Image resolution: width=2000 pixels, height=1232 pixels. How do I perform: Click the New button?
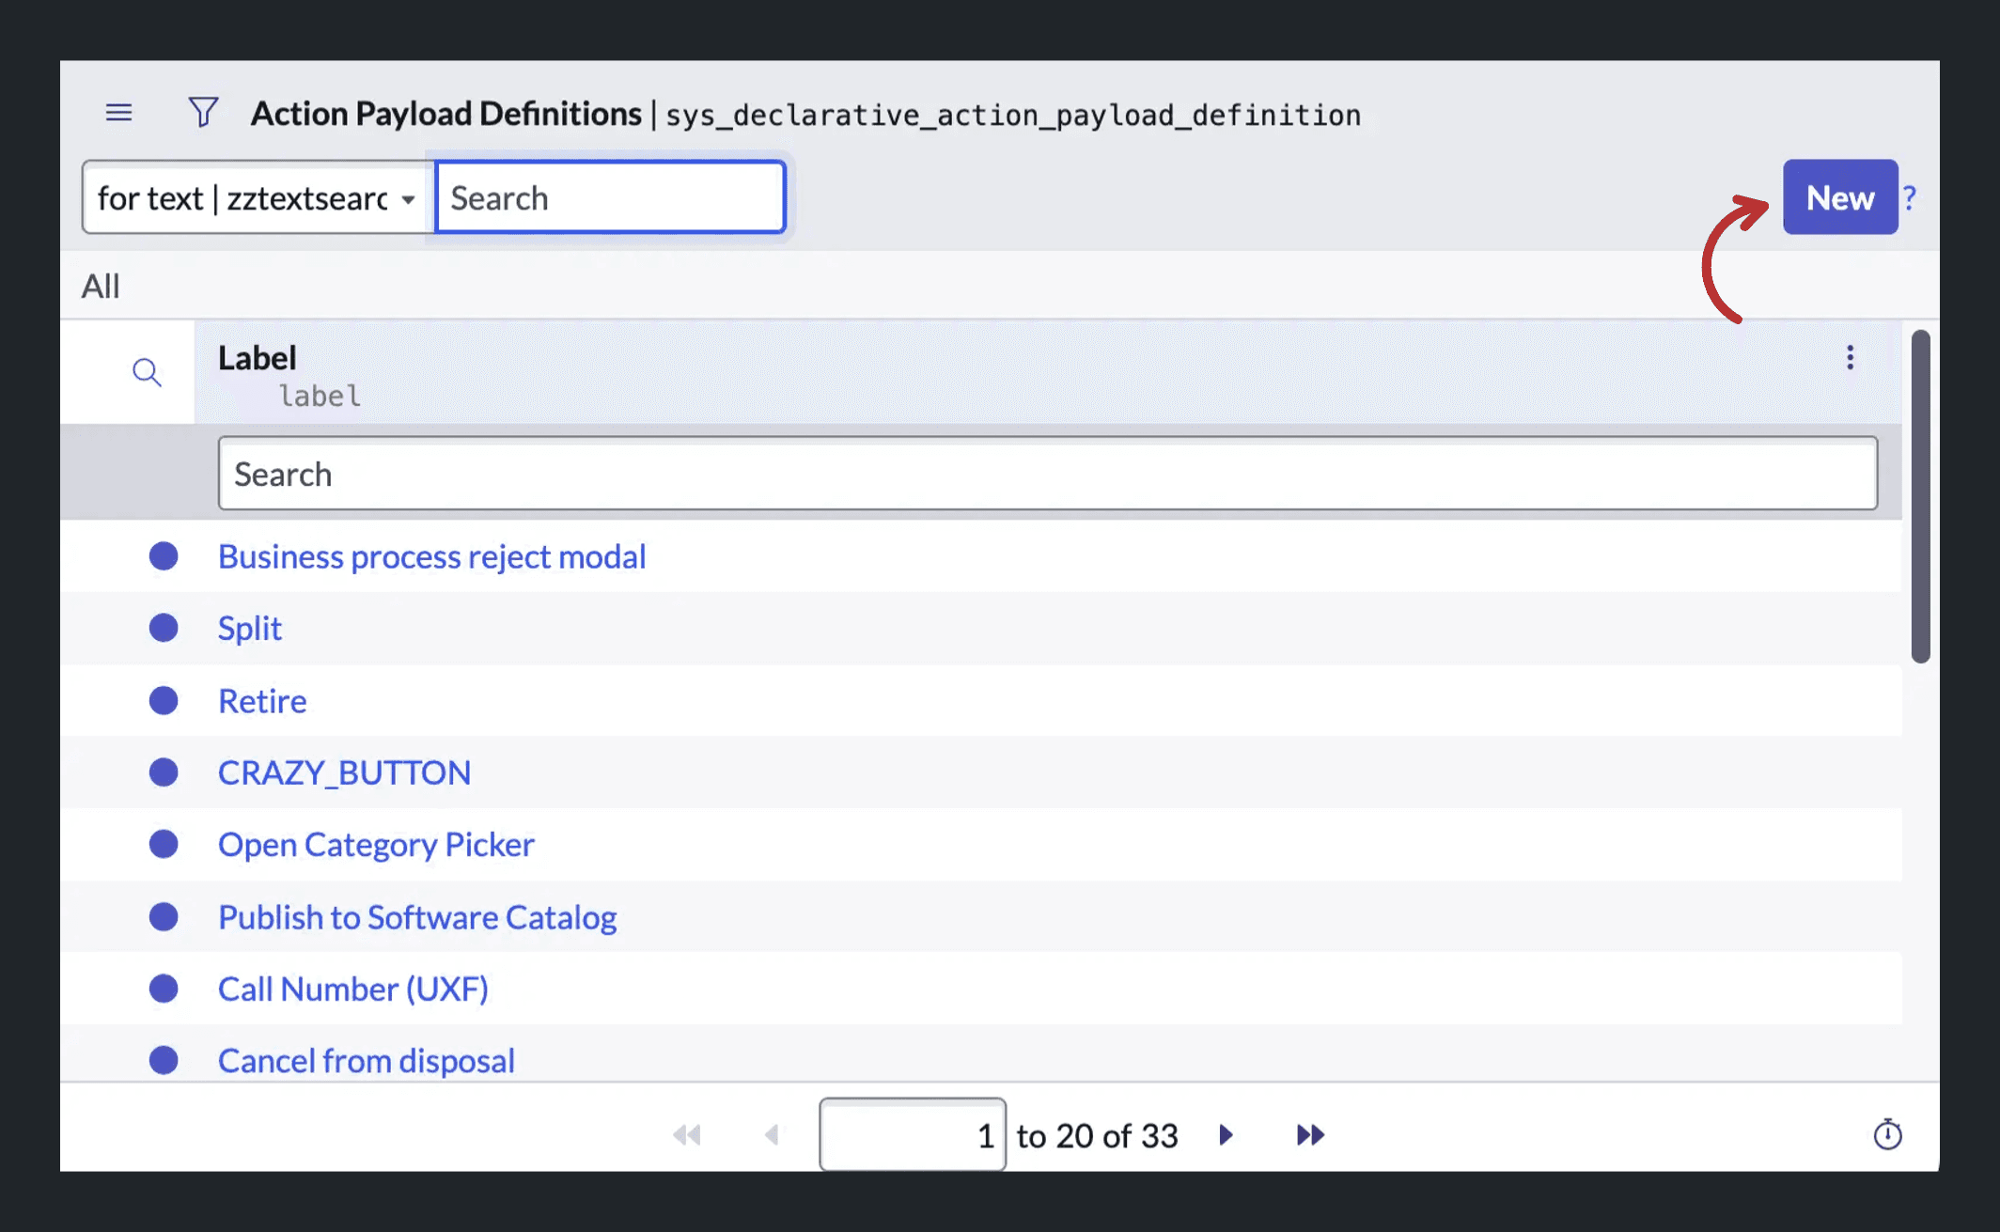(x=1840, y=197)
